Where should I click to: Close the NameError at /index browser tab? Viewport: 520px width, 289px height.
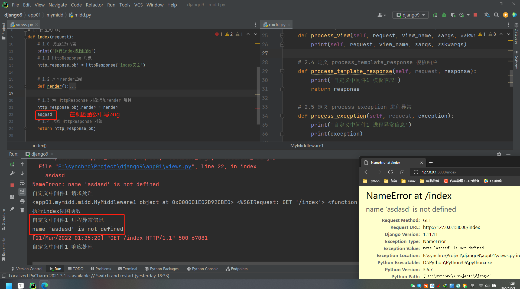421,163
